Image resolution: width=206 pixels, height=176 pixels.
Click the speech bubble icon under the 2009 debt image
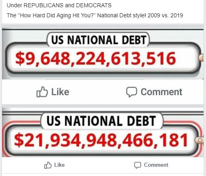(131, 92)
